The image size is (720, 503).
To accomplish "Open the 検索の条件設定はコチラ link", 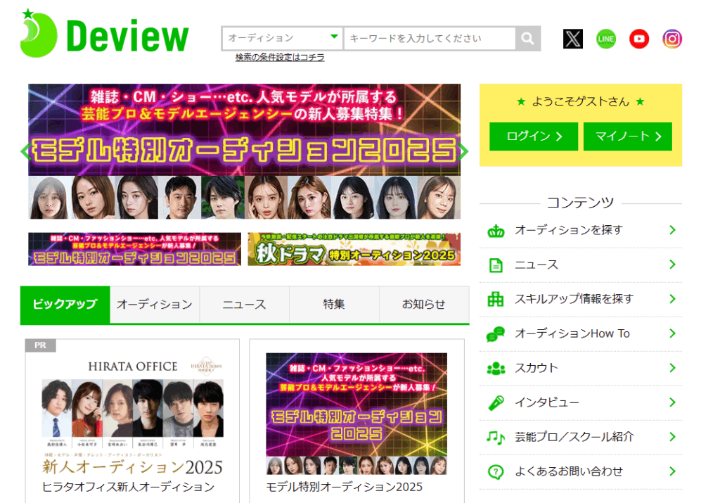I will (280, 58).
